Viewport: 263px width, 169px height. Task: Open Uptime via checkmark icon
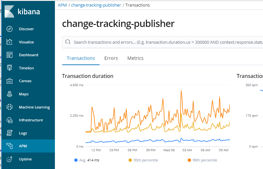tap(10, 159)
